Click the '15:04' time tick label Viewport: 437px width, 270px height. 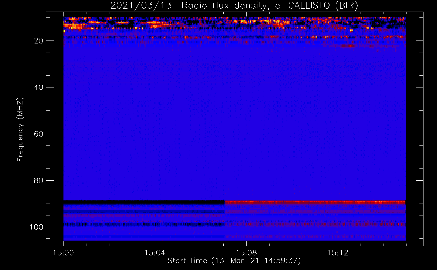point(155,253)
